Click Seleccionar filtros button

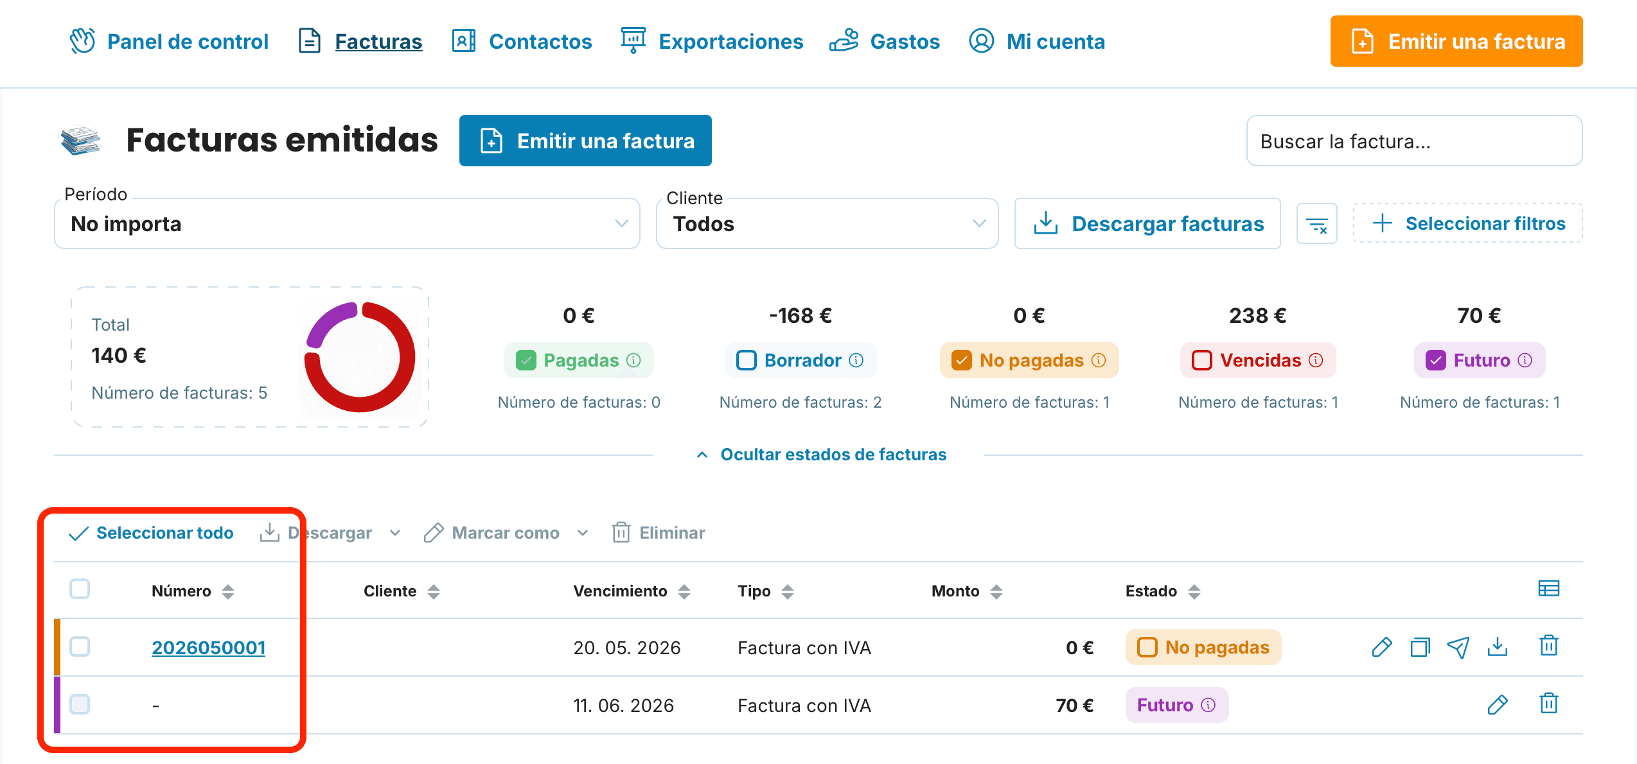pos(1468,223)
